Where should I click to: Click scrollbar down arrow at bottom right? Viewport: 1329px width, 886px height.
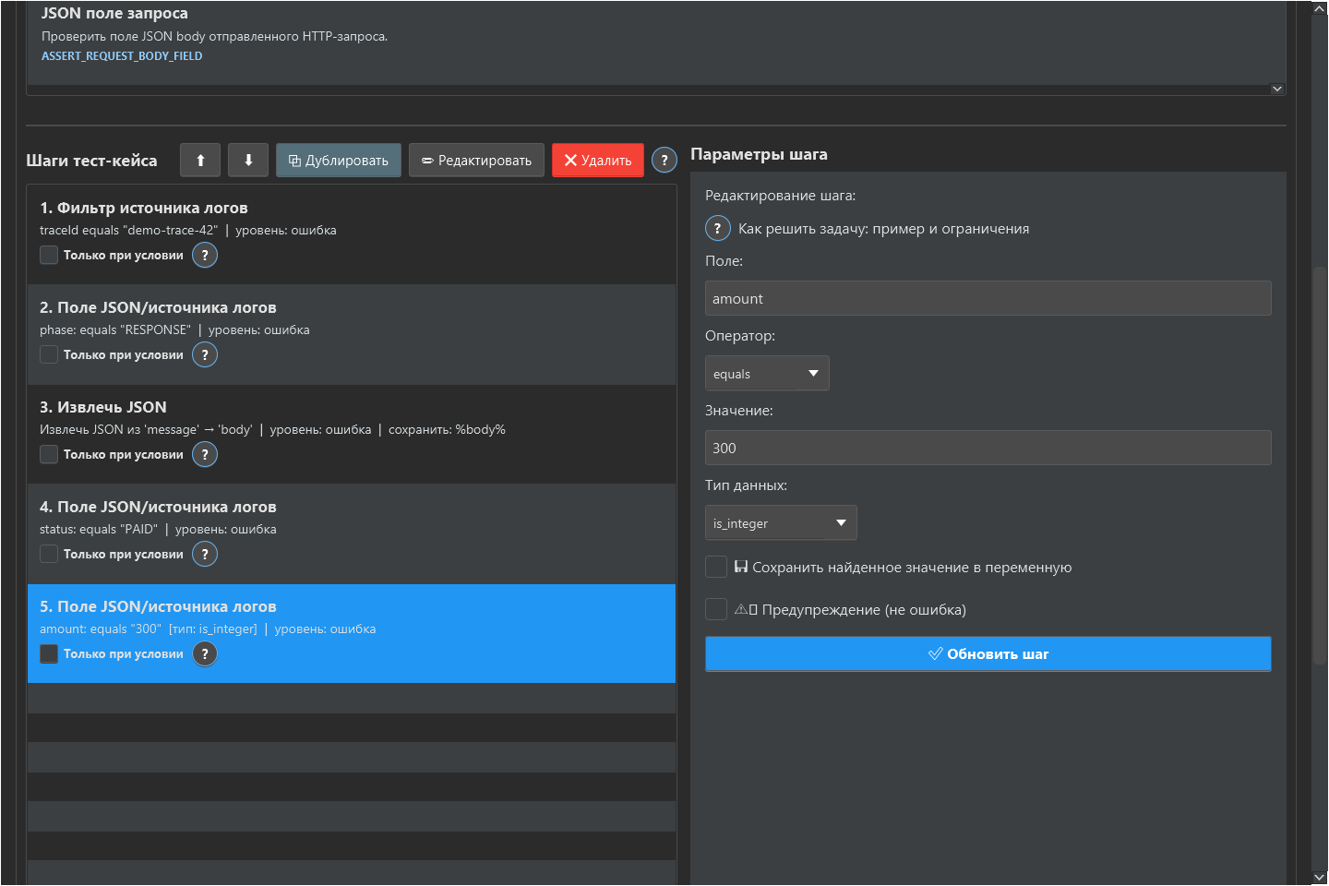pyautogui.click(x=1319, y=877)
